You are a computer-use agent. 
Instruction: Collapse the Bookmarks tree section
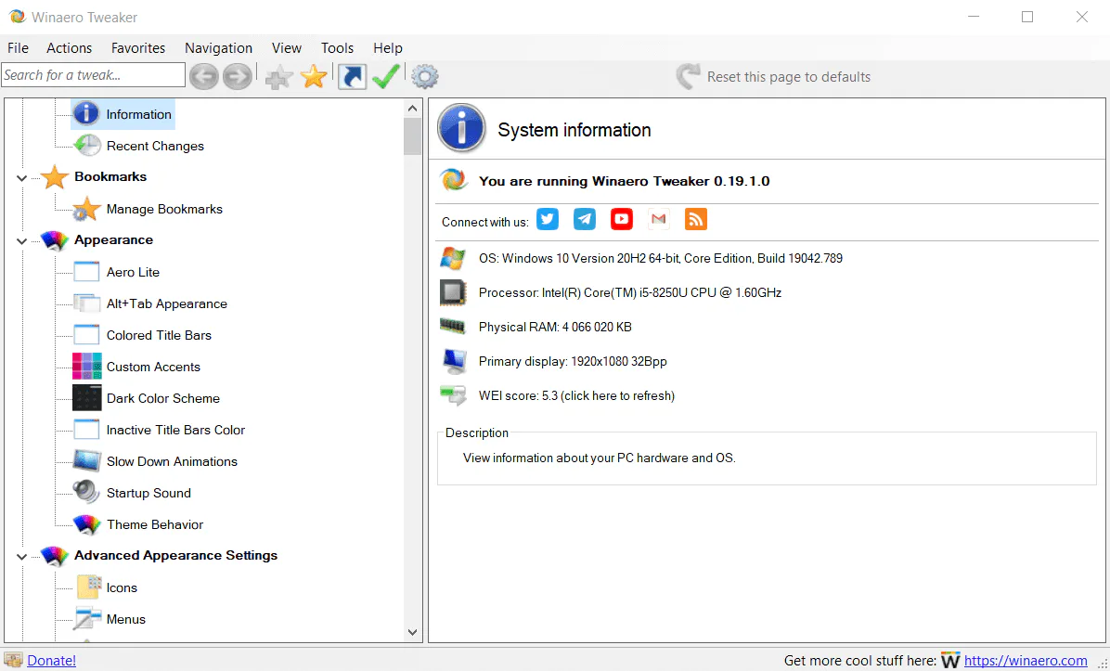coord(22,177)
